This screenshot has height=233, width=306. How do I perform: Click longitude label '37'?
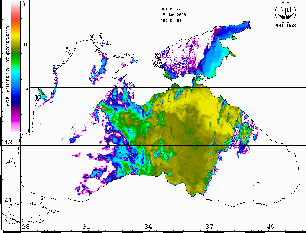[x=209, y=227]
